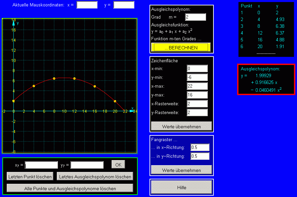Open the Hilfe button
Screen dimensions: 297x197
click(181, 187)
